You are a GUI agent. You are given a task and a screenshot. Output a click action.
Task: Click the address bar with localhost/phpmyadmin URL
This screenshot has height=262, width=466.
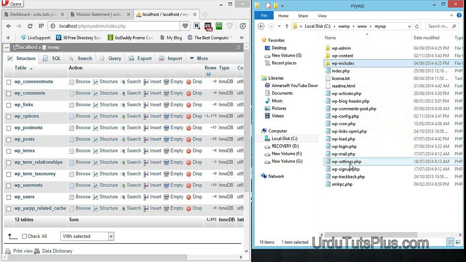pyautogui.click(x=115, y=26)
